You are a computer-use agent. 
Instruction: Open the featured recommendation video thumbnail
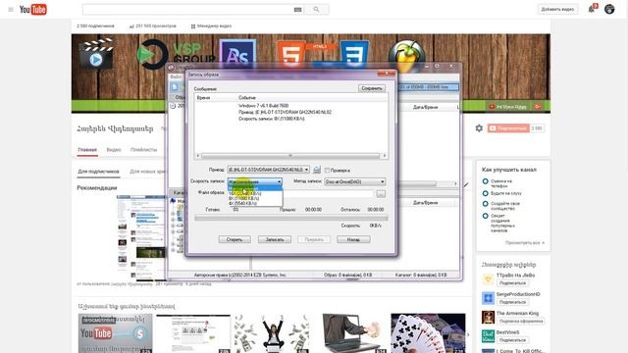pos(141,237)
